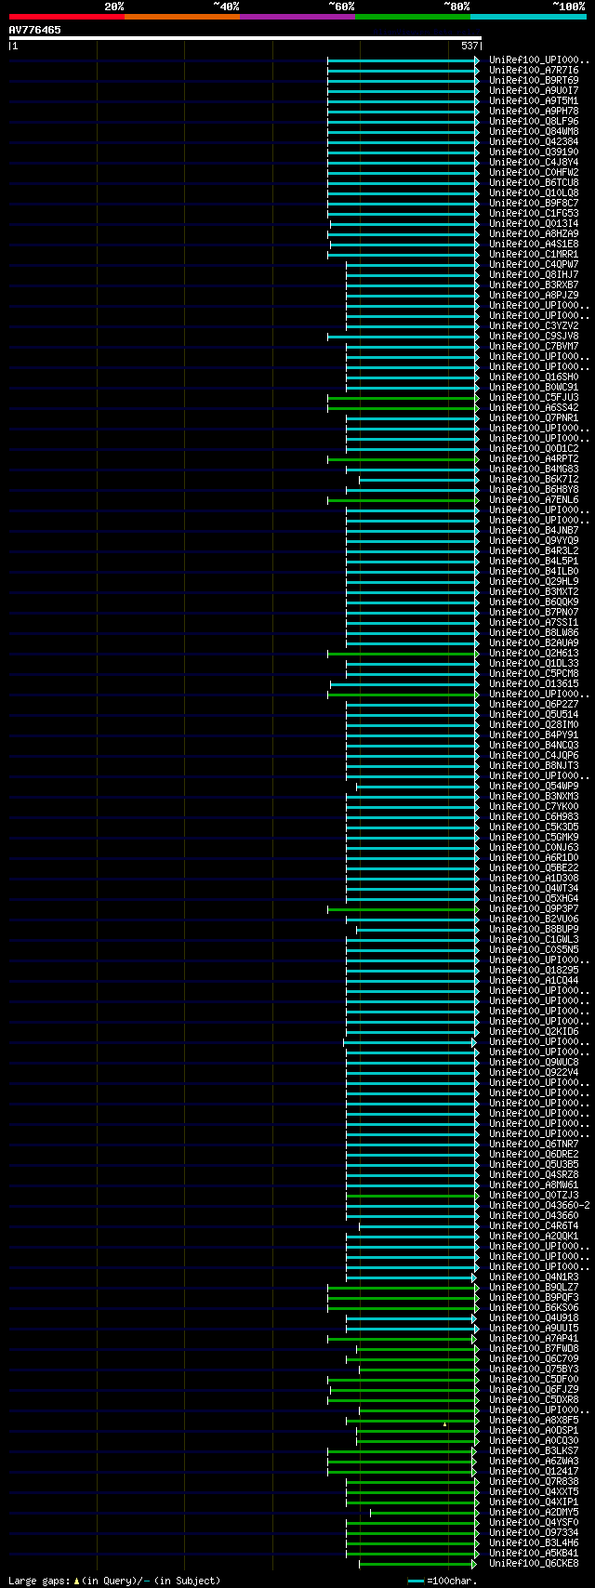Select the query label AV776465
This screenshot has height=1588, width=595.
click(35, 30)
